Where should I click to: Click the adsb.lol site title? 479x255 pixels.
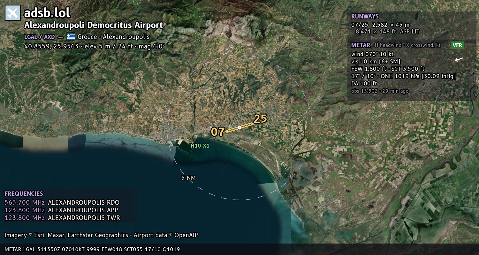click(x=47, y=13)
